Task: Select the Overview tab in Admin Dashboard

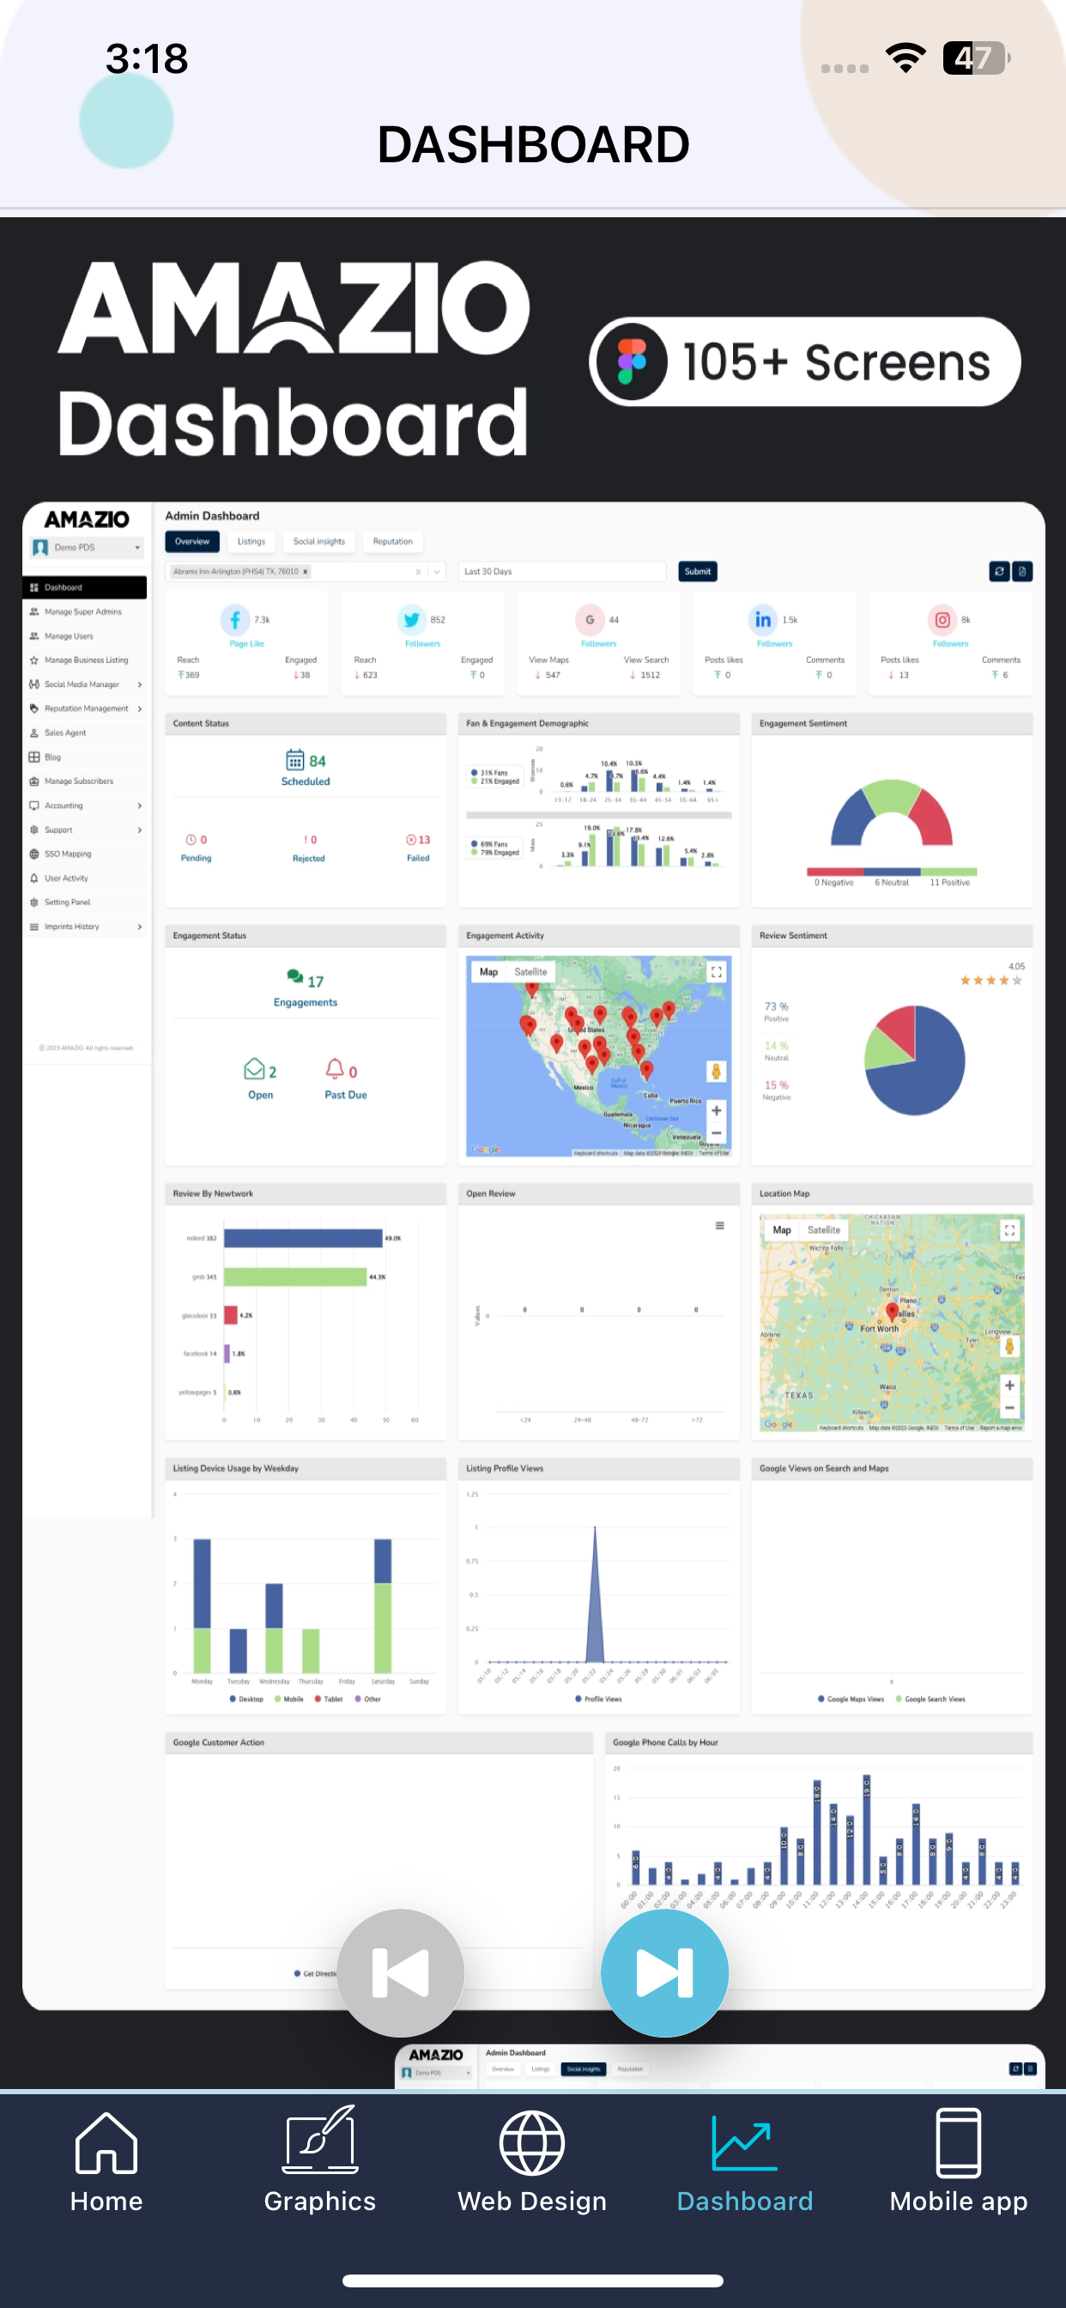Action: pos(191,541)
